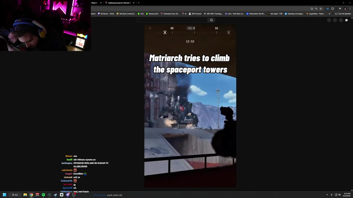Viewport: 353px width, 198px height.
Task: Open Champions Tour 20... bookmark
Action: [170, 14]
